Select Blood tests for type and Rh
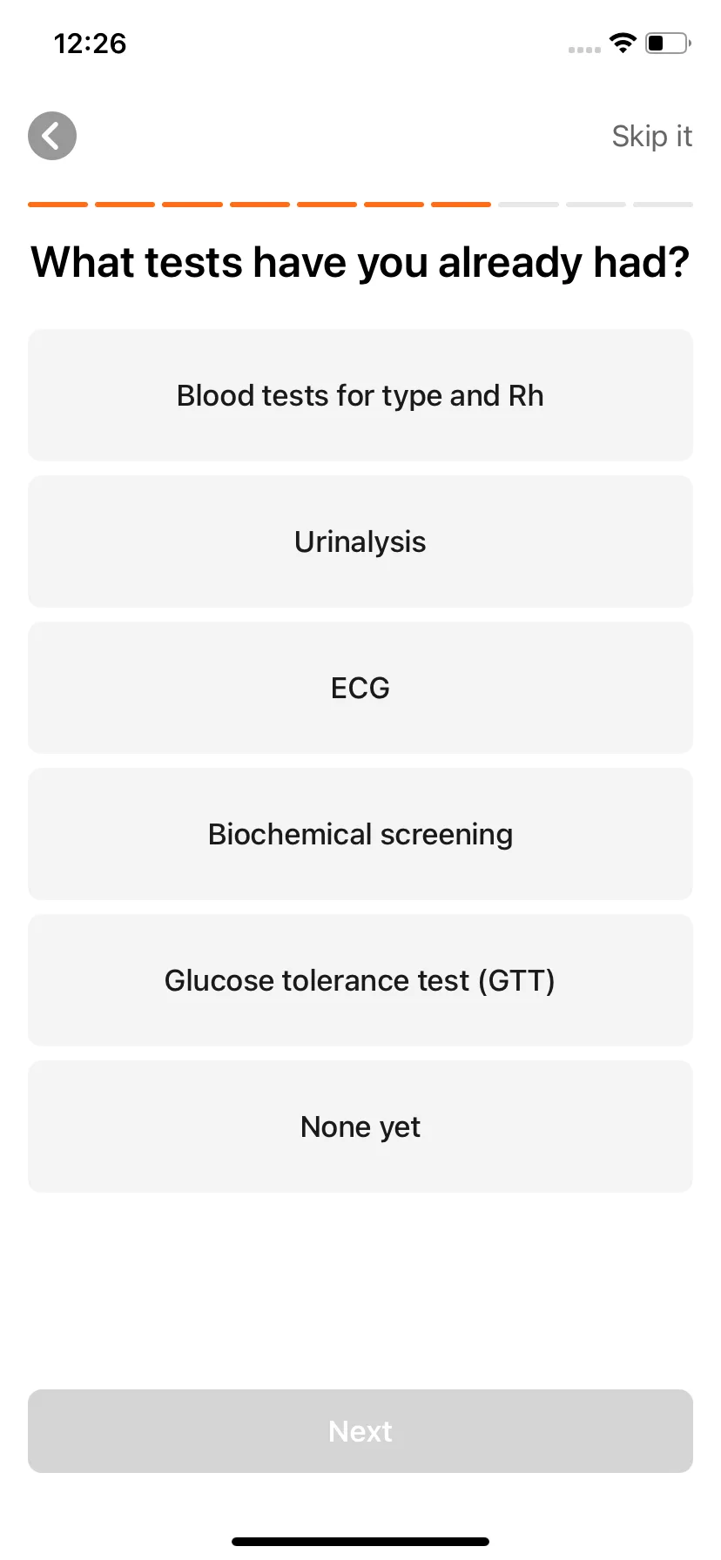This screenshot has width=721, height=1560. [x=360, y=395]
